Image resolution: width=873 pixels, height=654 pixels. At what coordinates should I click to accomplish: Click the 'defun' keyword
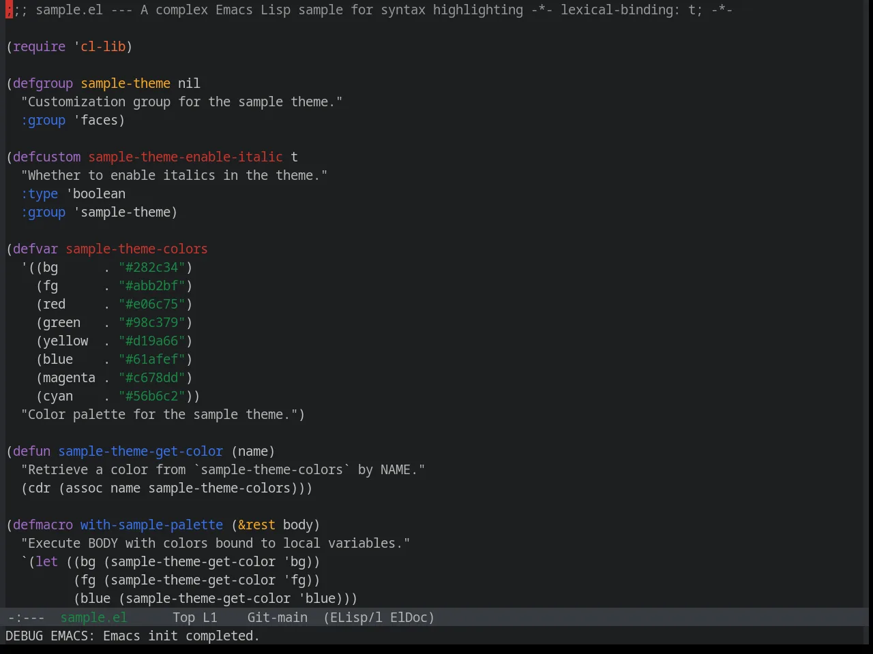pyautogui.click(x=32, y=451)
